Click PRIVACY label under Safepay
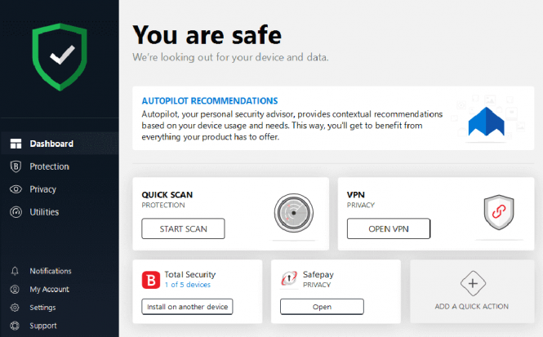The width and height of the screenshot is (543, 337). click(317, 285)
